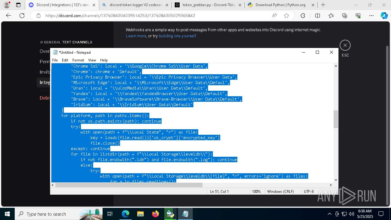The height and width of the screenshot is (220, 391).
Task: Toggle Edge split screen icon
Action: coord(317,16)
